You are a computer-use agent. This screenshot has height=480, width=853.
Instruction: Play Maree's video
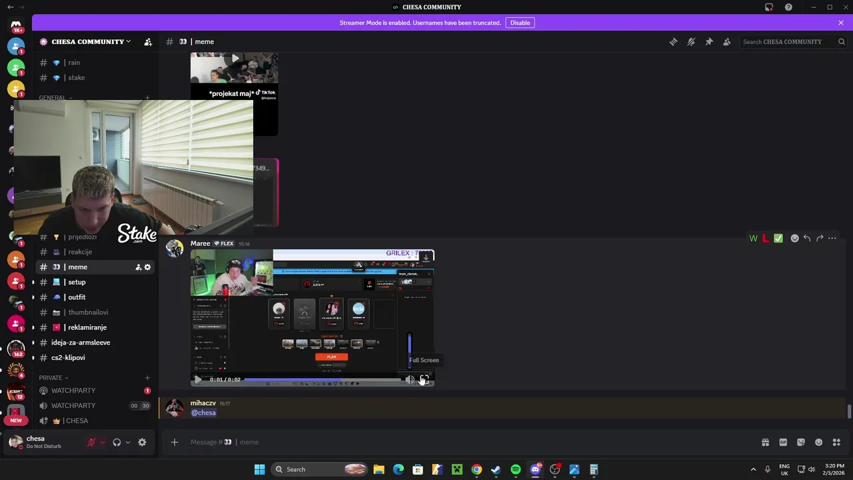(198, 379)
